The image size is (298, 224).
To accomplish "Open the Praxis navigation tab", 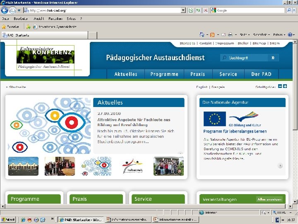I will (198, 74).
